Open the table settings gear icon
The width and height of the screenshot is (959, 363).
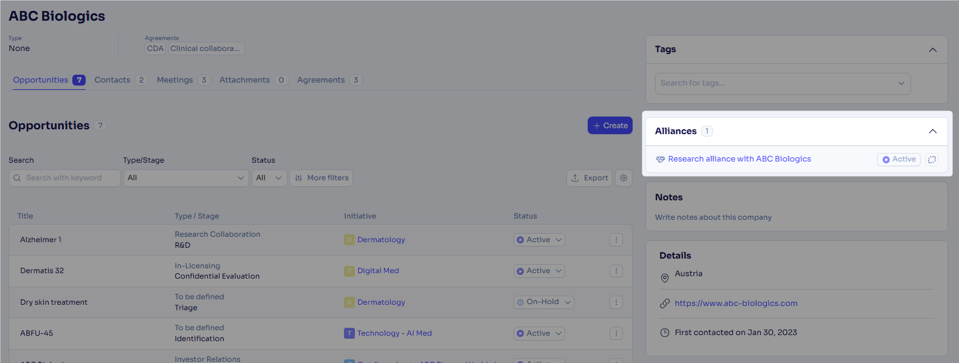(x=624, y=178)
